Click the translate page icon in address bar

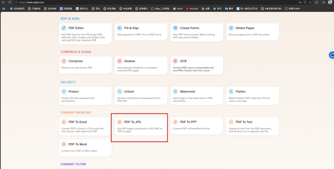(300, 3)
